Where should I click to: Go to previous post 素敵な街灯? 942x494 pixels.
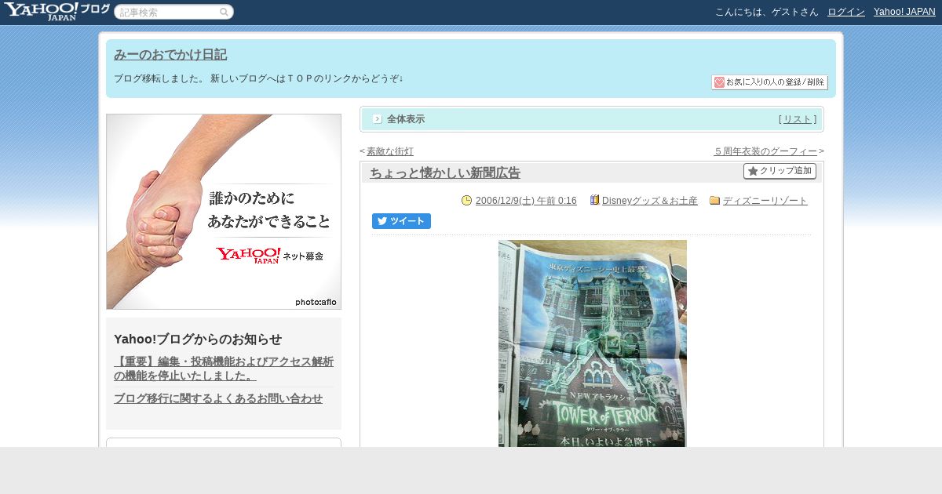(390, 151)
